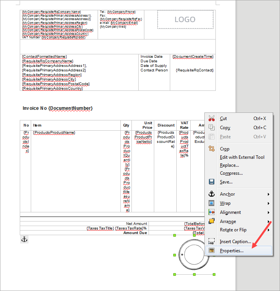
Task: Click the Copy icon in context menu
Action: point(212,127)
